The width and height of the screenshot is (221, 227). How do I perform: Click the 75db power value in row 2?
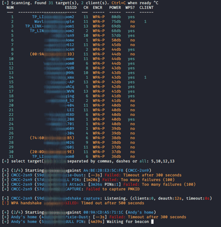click(116, 21)
